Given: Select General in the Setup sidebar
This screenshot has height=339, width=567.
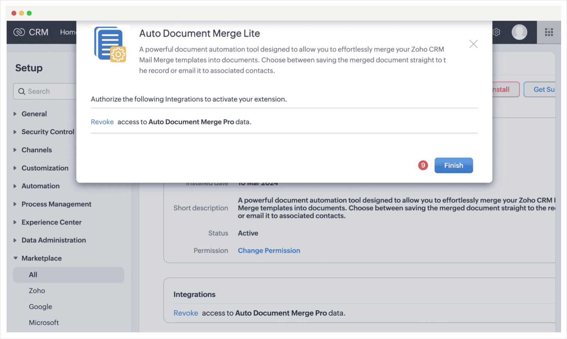Looking at the screenshot, I should click(x=34, y=114).
